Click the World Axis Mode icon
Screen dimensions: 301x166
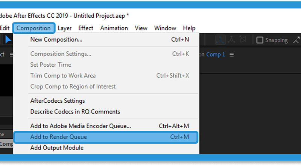coord(231,40)
